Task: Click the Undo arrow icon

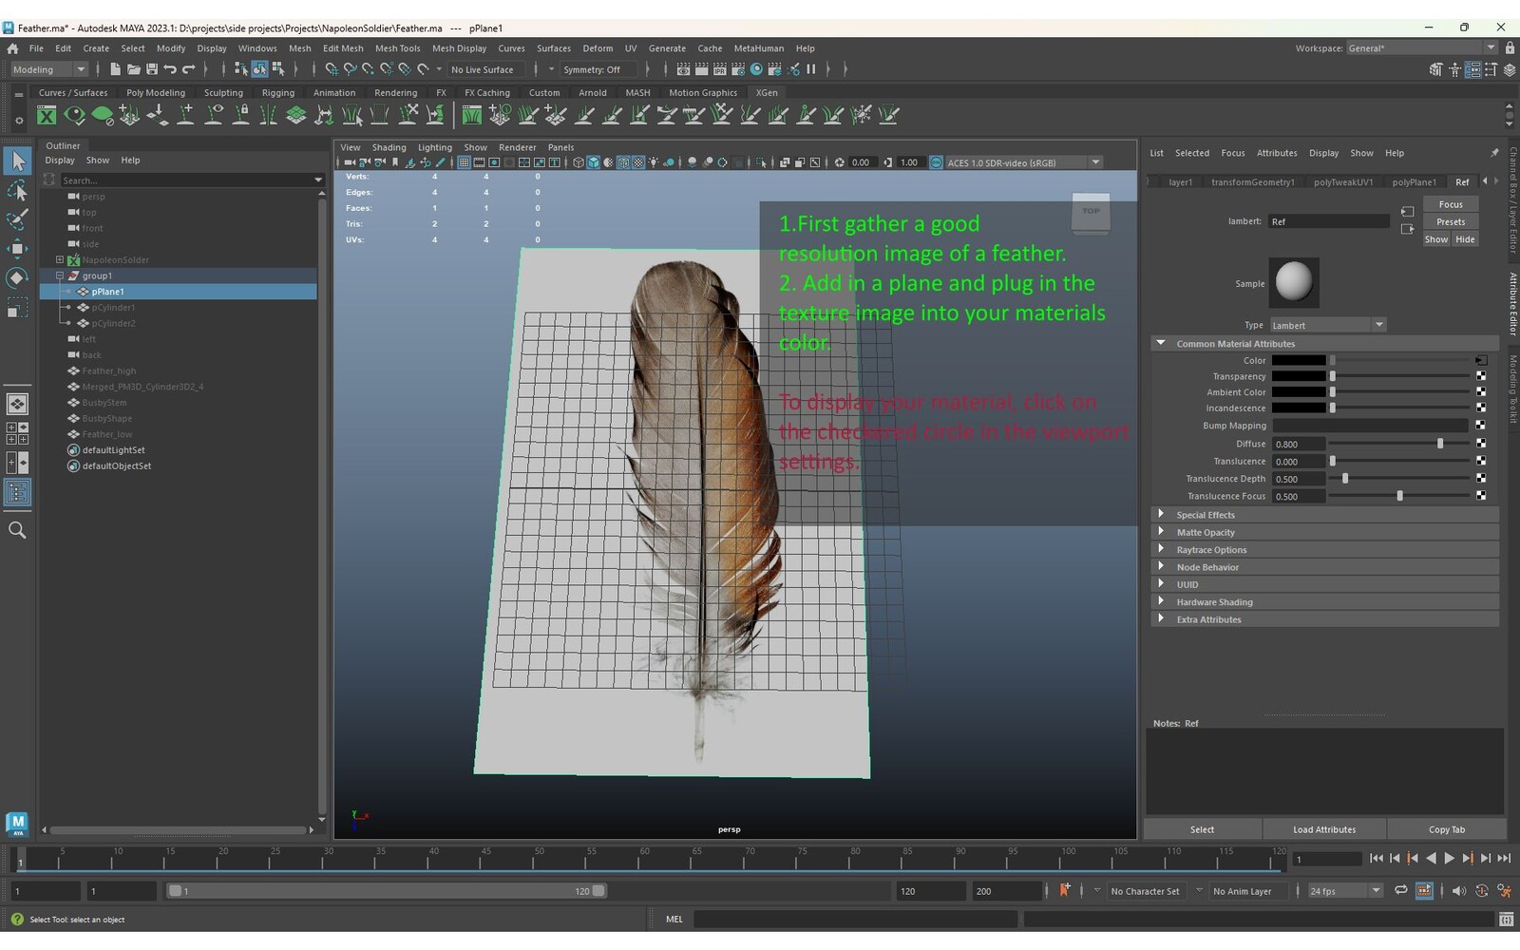Action: point(170,69)
